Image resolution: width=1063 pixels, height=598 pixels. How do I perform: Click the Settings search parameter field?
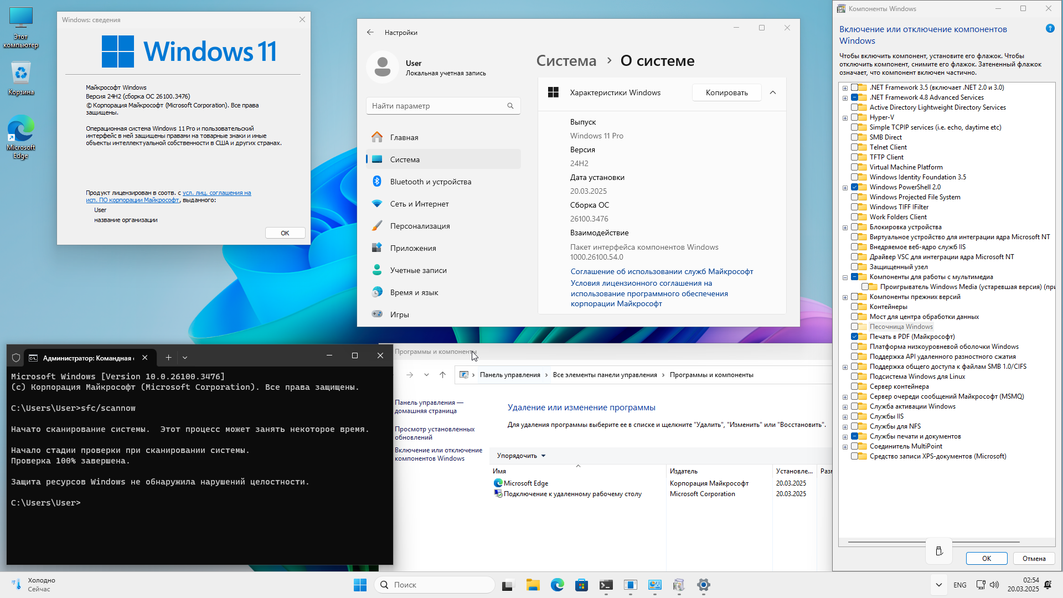pyautogui.click(x=437, y=106)
